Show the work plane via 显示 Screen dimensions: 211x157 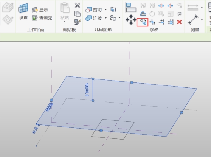pos(40,10)
